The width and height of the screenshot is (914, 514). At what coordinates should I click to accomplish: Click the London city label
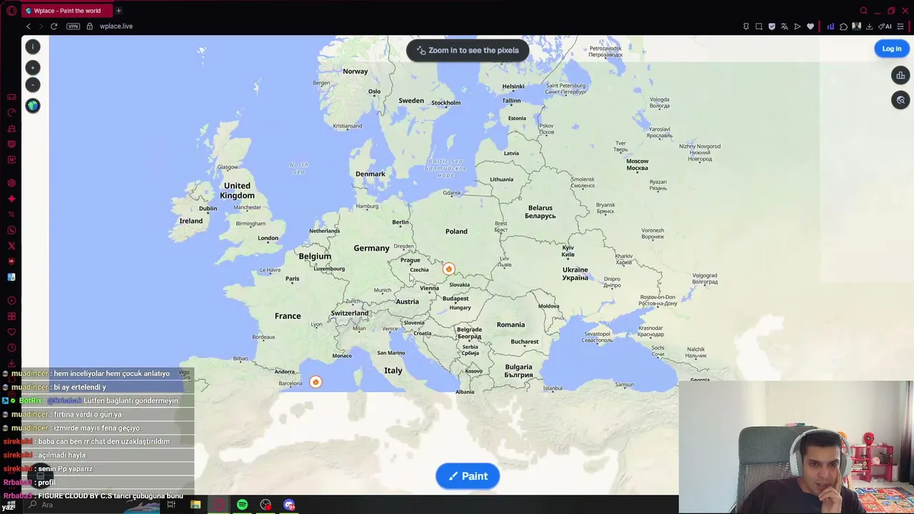(268, 238)
